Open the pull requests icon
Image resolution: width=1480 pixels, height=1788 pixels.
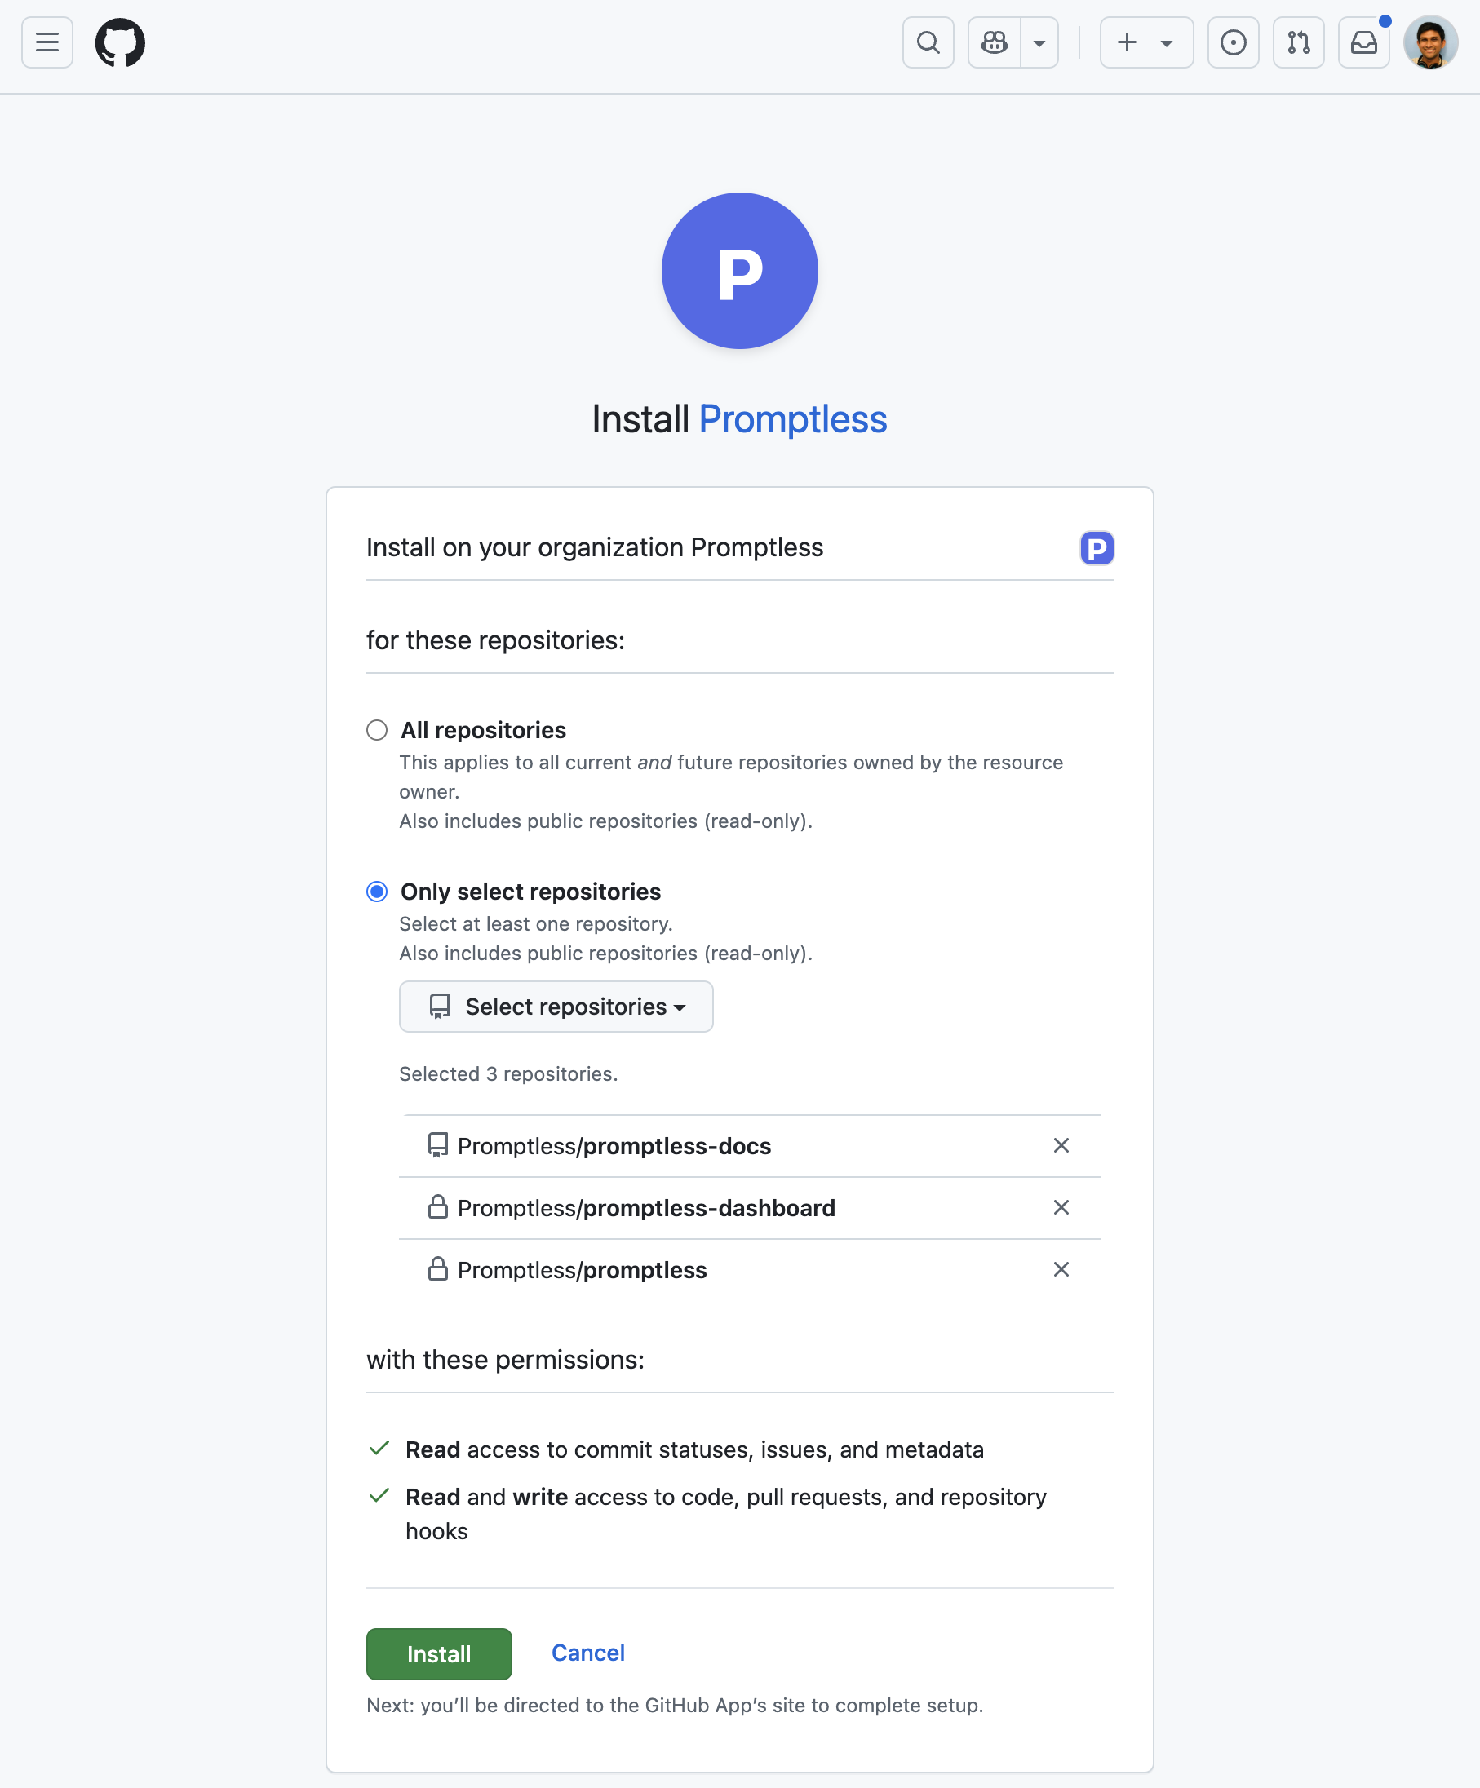click(1298, 42)
